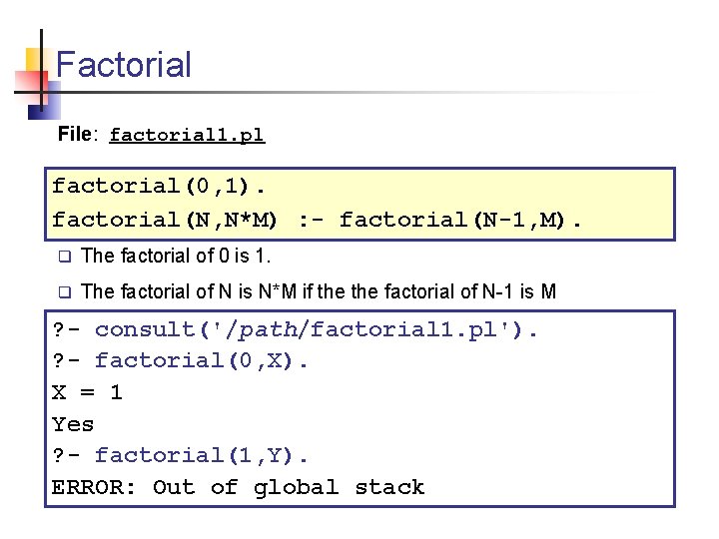Click the rule 'factorial(N,N*M) :- factorial(N-1,M).'
719x539 pixels.
[x=317, y=220]
